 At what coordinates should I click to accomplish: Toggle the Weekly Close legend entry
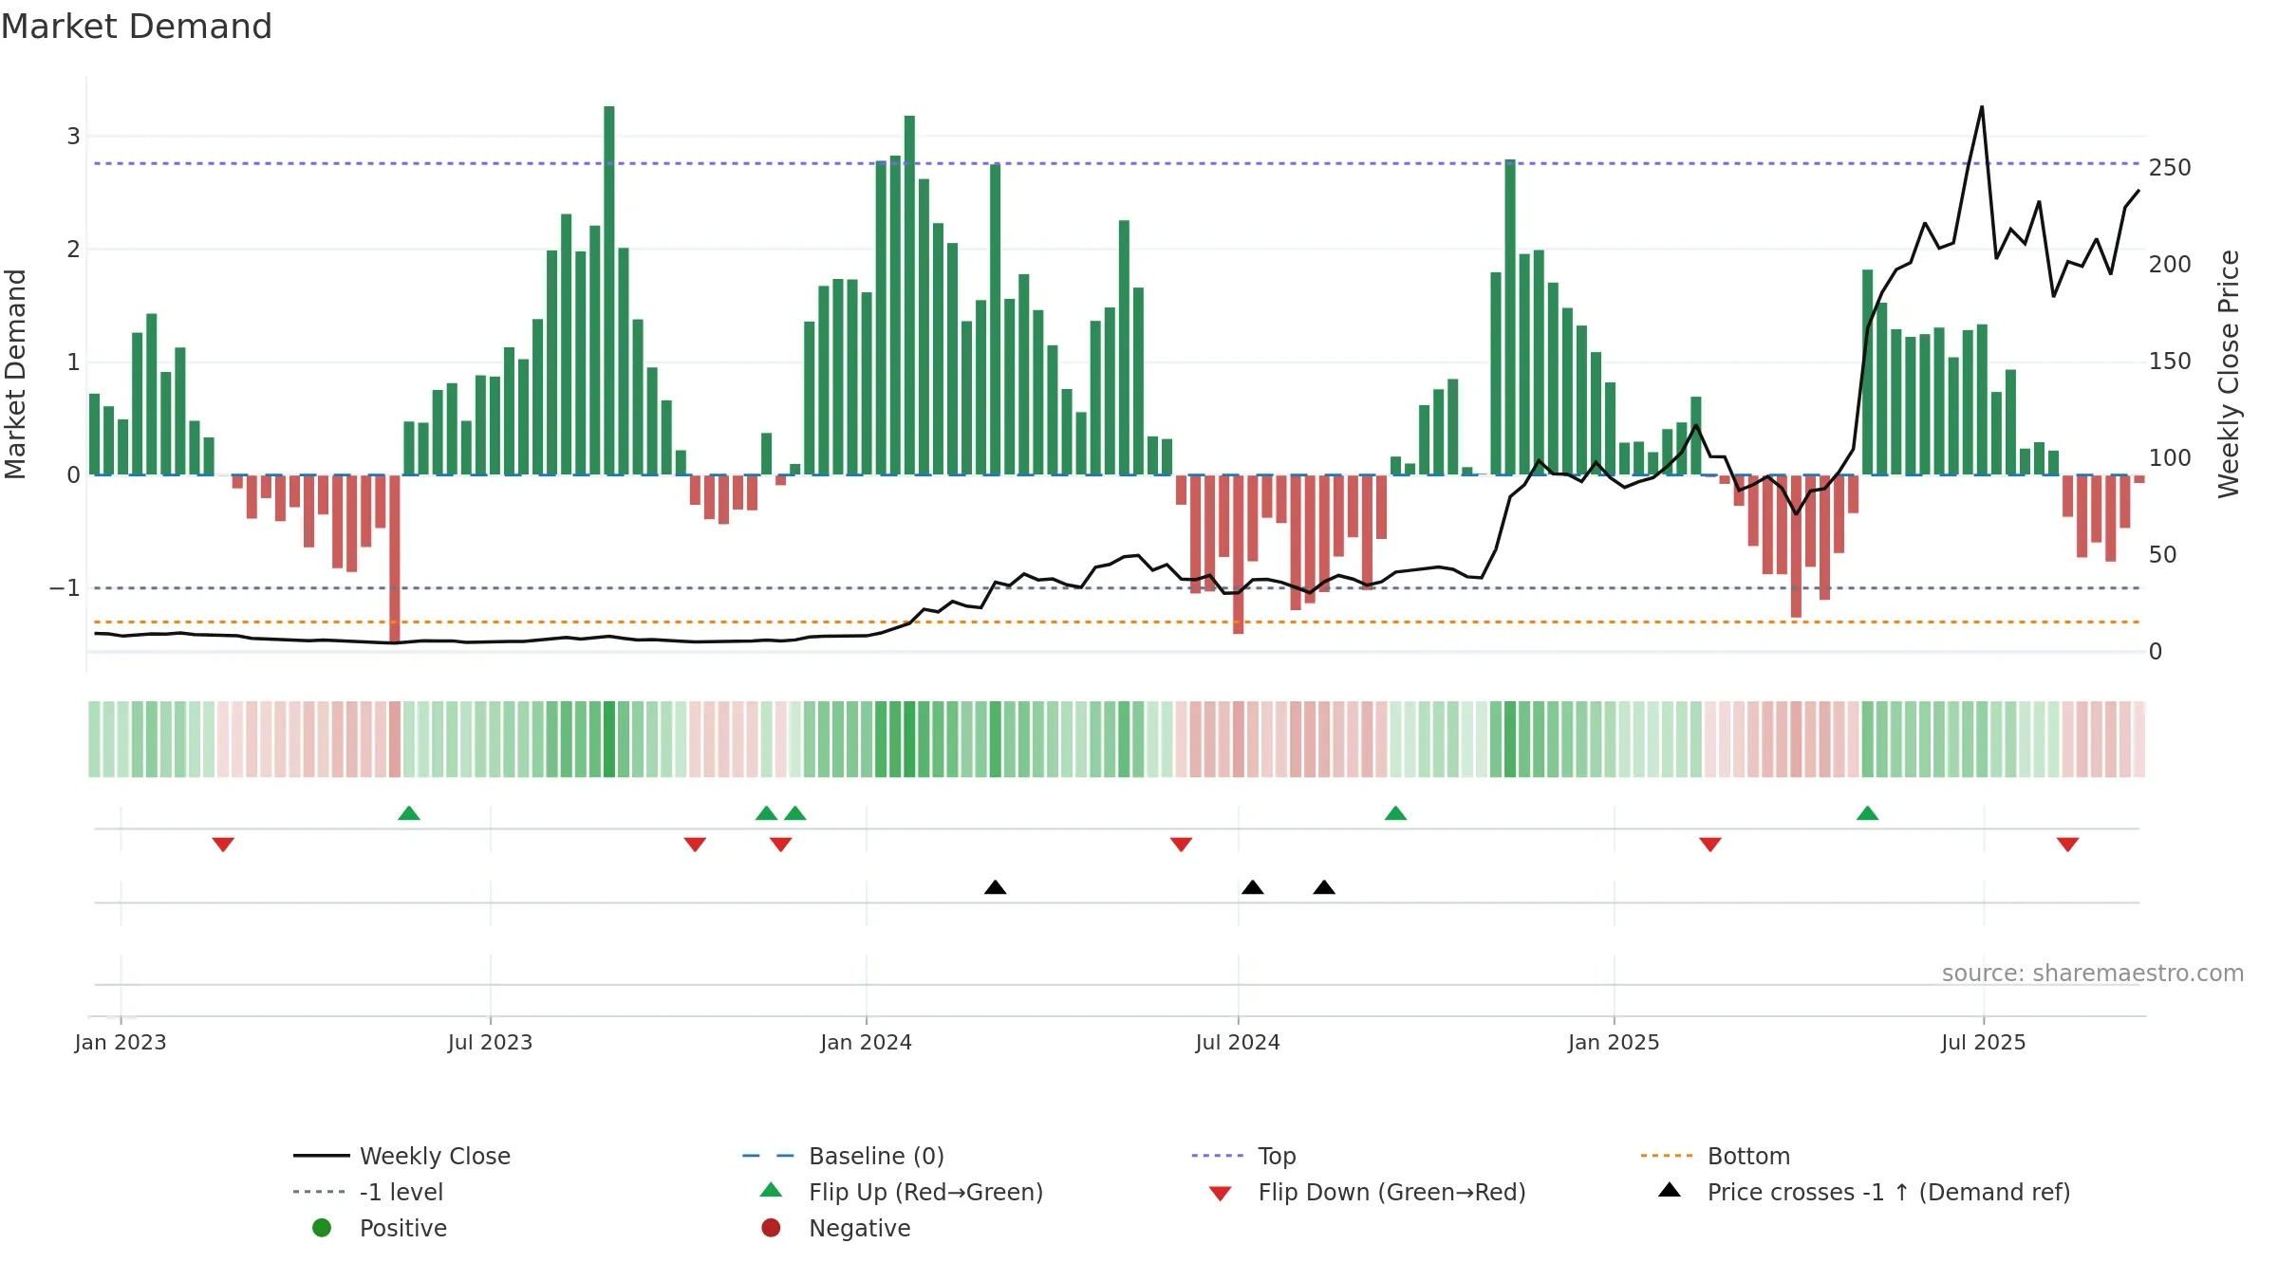[x=402, y=1156]
